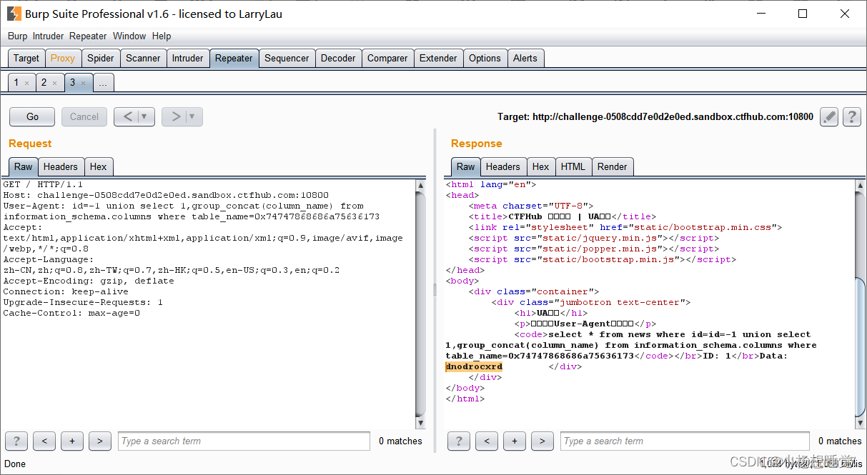Show response Render view

point(613,166)
